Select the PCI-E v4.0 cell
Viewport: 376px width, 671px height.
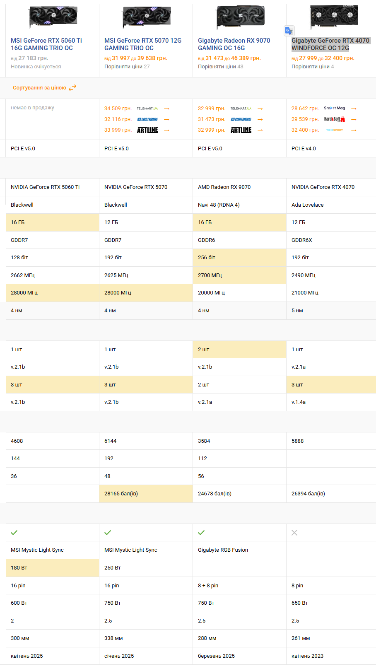point(331,149)
